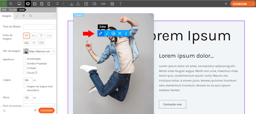Select the COLUMN breadcrumb

13,10
